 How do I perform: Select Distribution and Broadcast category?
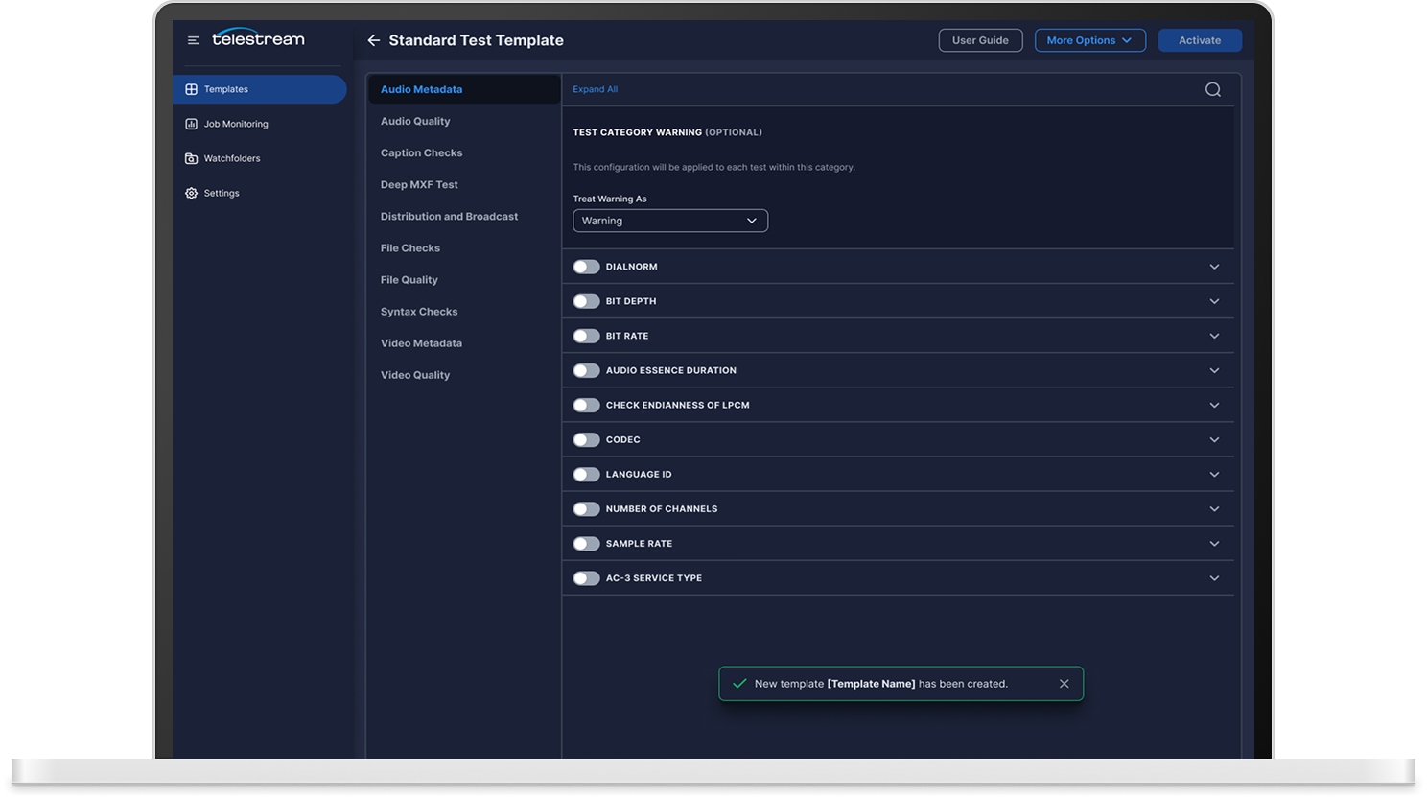click(449, 216)
